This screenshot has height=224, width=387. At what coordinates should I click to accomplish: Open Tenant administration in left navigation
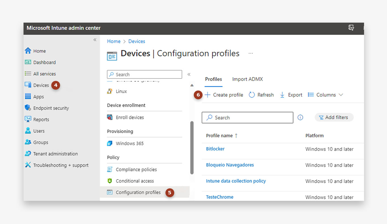click(x=56, y=154)
